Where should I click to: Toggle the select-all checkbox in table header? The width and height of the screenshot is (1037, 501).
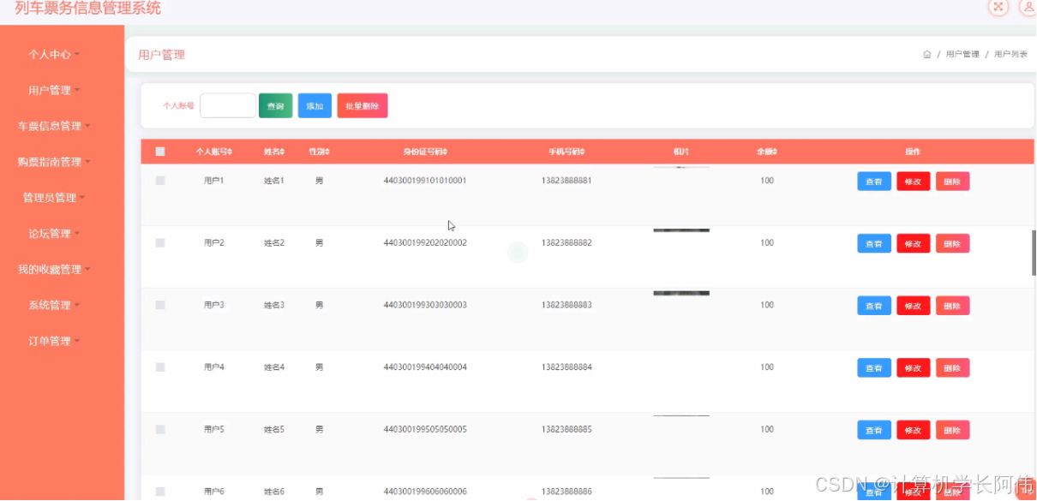160,152
